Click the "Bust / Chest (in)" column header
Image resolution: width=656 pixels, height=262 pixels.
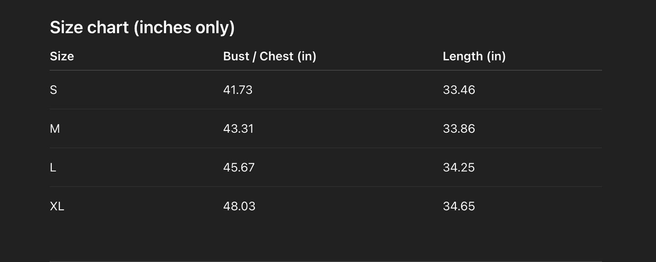270,56
